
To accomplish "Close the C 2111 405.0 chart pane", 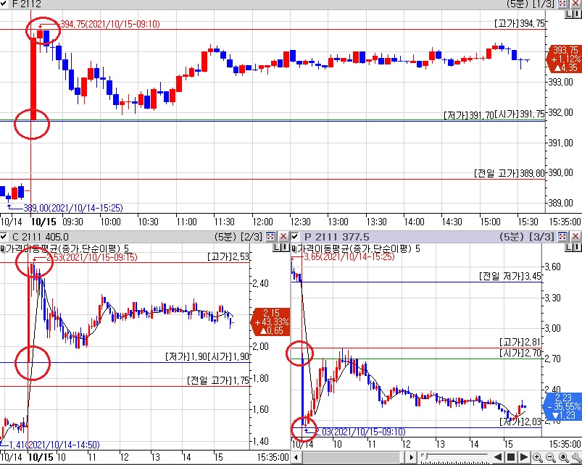I will [x=283, y=236].
